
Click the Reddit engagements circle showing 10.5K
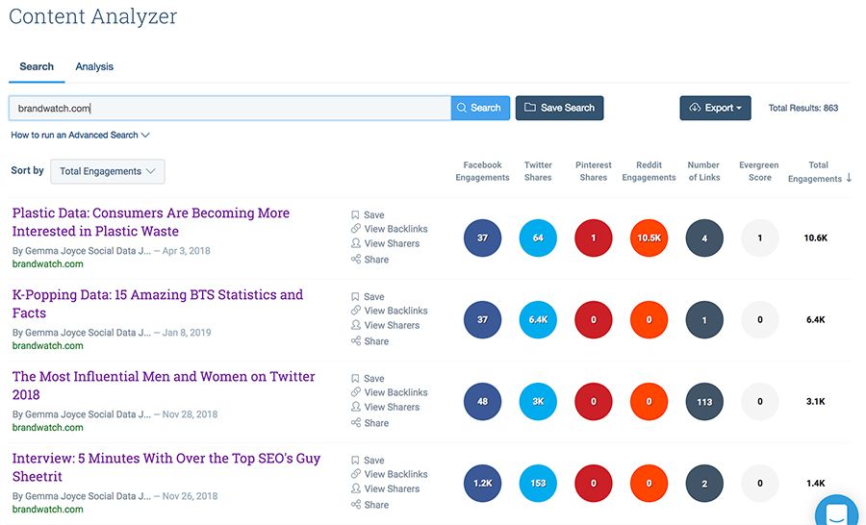point(649,238)
